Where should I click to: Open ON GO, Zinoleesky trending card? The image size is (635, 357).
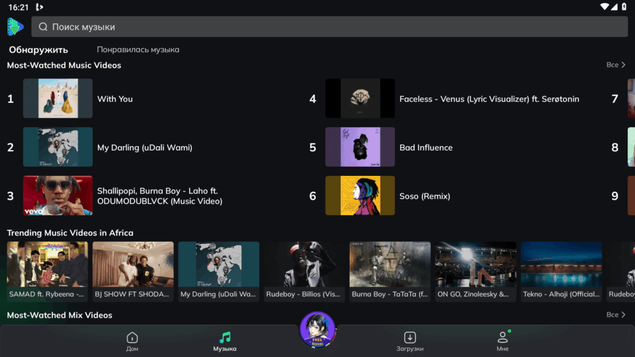tap(476, 271)
